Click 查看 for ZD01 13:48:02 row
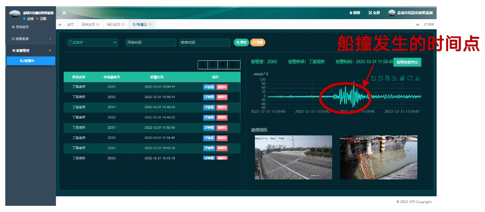The width and height of the screenshot is (485, 212). 209,107
